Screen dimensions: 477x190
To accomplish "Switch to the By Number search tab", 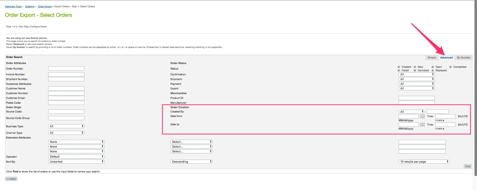I will tap(463, 58).
